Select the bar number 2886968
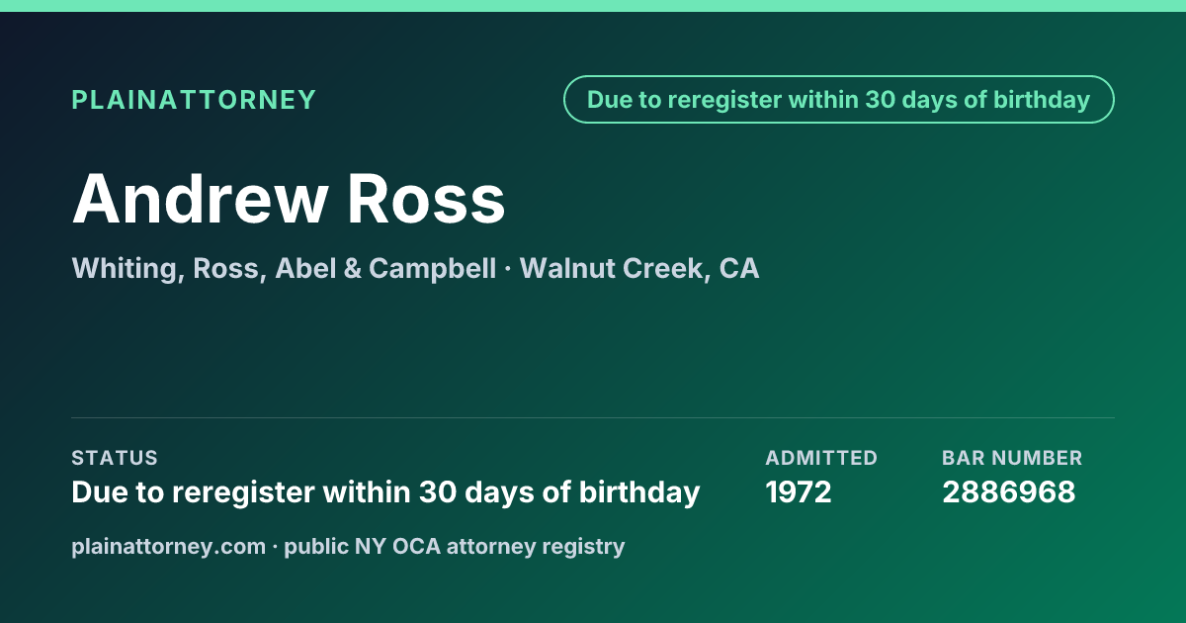 coord(1008,492)
